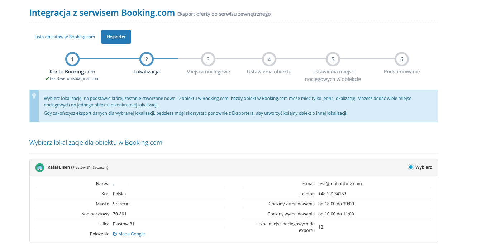Image resolution: width=496 pixels, height=248 pixels.
Task: Click the Ustawienia obiektu step label
Action: coord(269,72)
